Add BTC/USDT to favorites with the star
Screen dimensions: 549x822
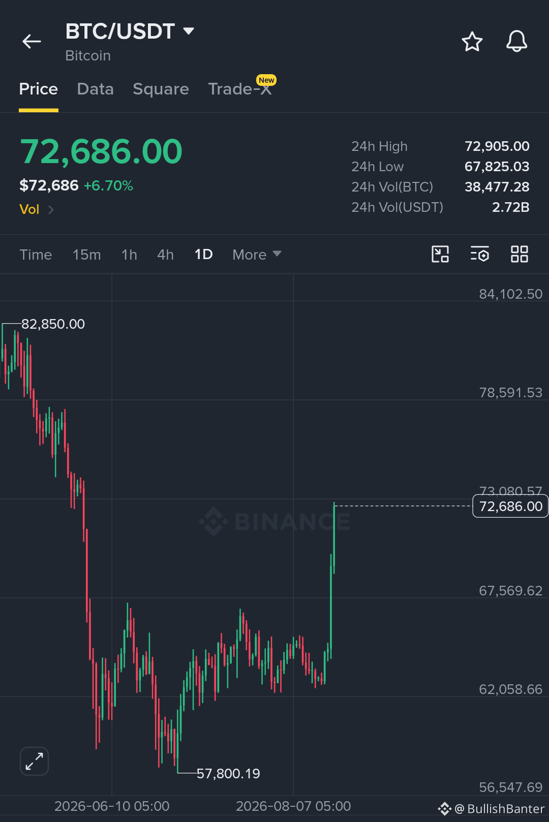[x=472, y=42]
